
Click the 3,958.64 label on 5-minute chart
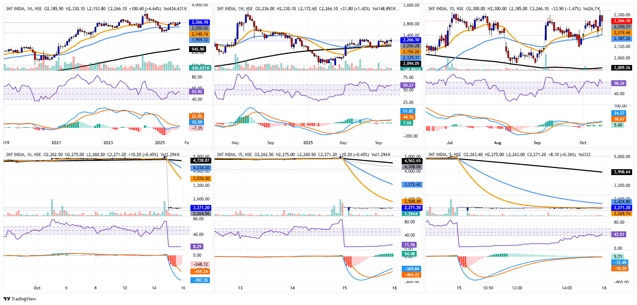pyautogui.click(x=622, y=172)
